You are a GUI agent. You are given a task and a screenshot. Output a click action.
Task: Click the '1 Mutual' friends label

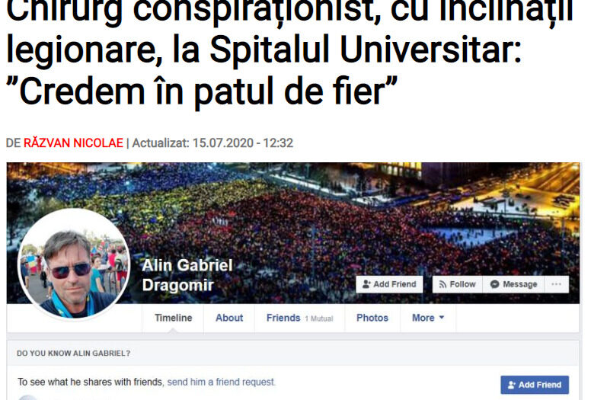[x=319, y=318]
